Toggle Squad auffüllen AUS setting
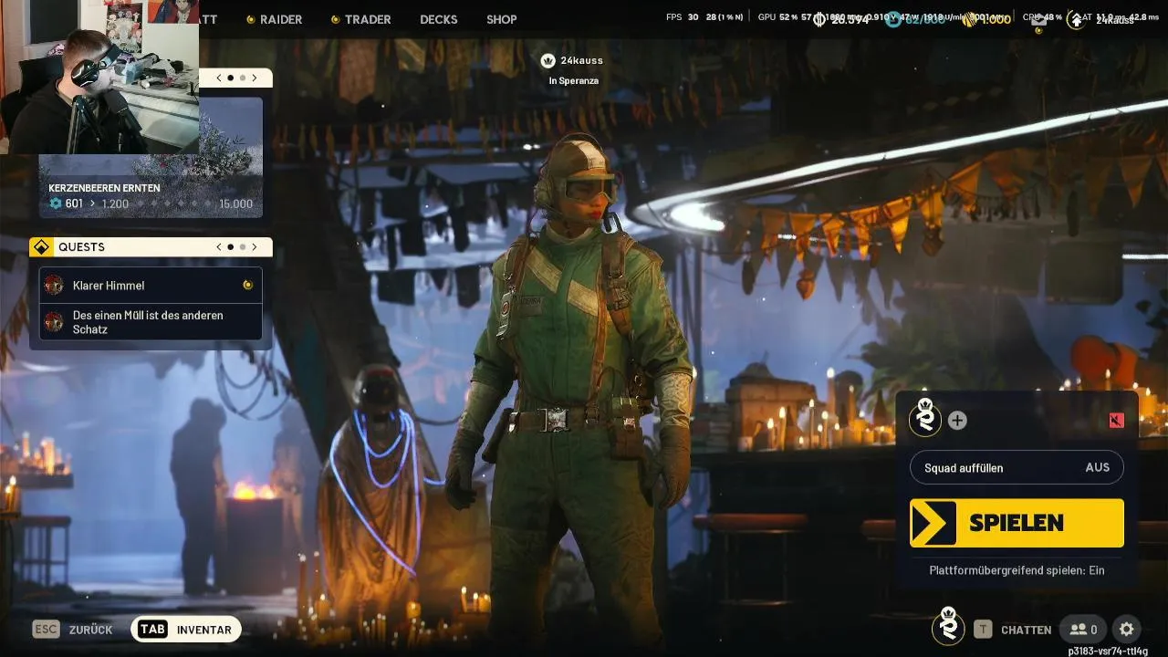The height and width of the screenshot is (657, 1168). coord(1017,468)
